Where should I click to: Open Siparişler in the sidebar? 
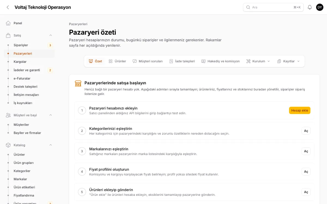tap(29, 45)
